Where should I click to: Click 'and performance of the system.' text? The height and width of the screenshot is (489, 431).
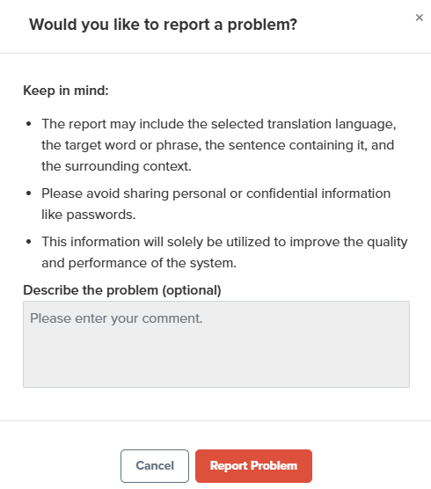point(139,263)
